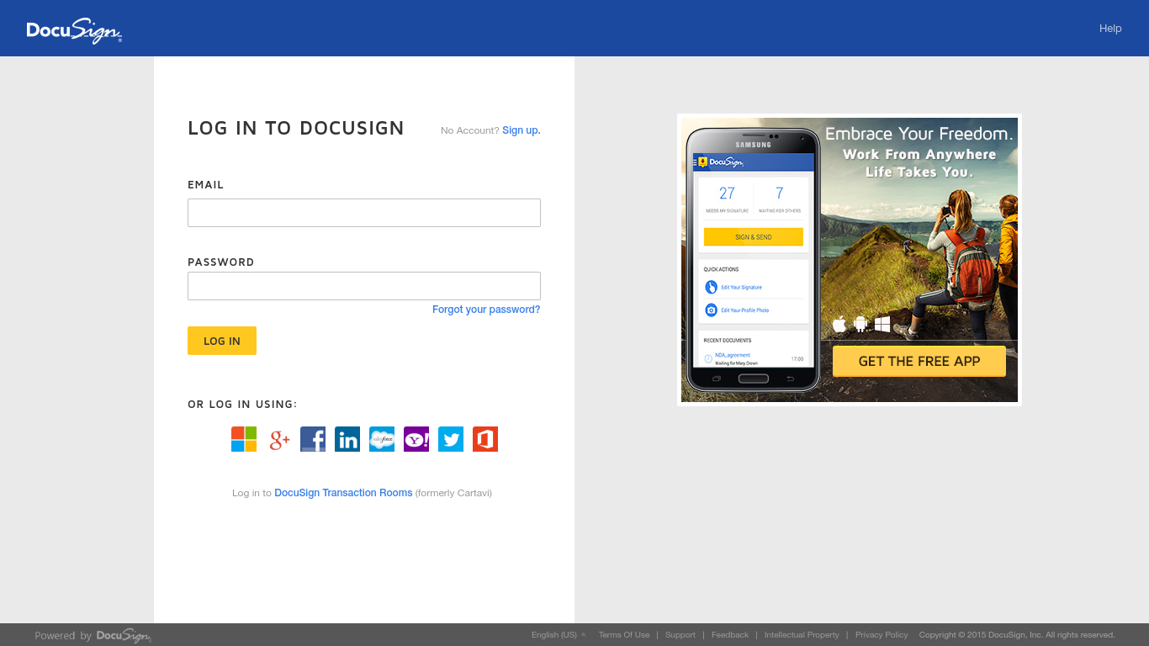Log in with the Twitter icon
The image size is (1149, 646).
pos(451,439)
